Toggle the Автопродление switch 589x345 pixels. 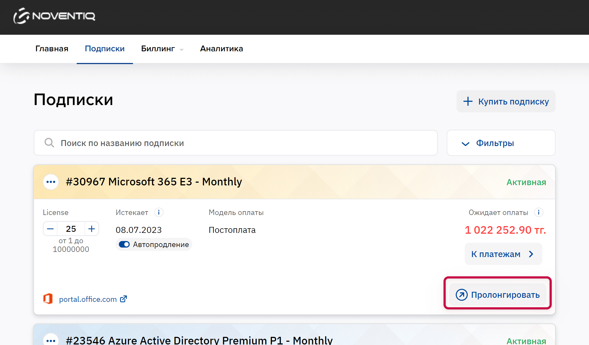[x=124, y=245]
